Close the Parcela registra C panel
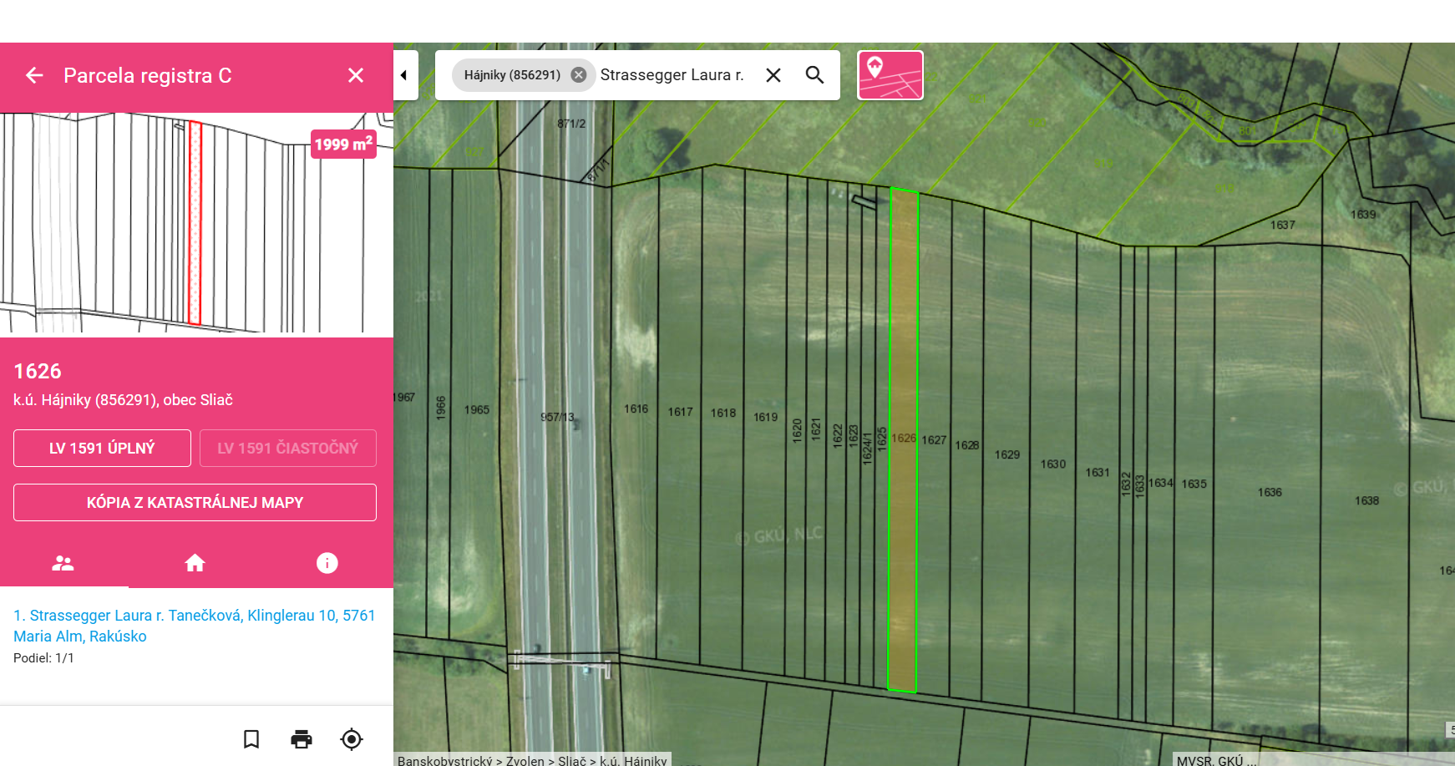 (356, 76)
